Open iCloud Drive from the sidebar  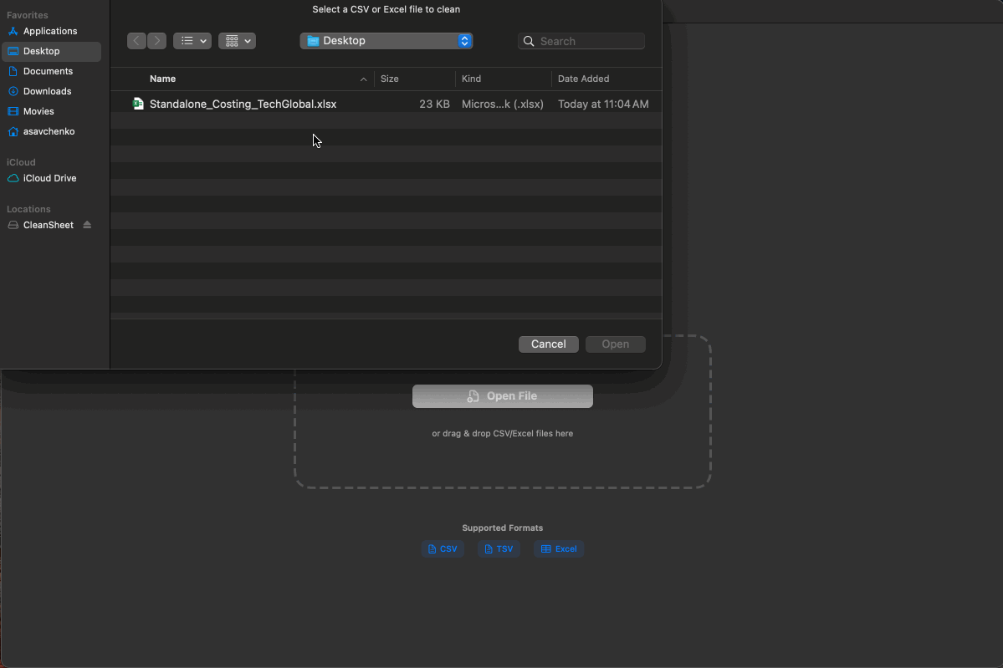click(48, 178)
